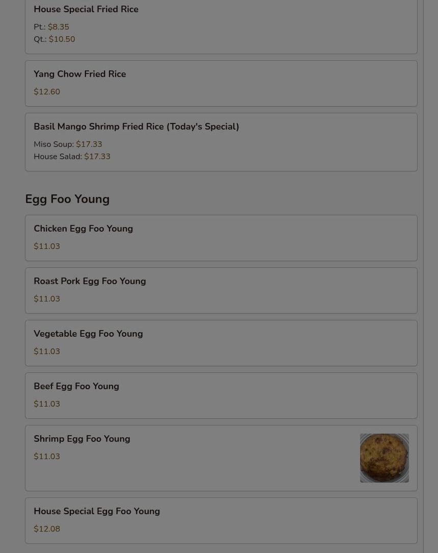Open House Special Egg Foo Young
Screen dimensions: 438x553
coord(221,520)
